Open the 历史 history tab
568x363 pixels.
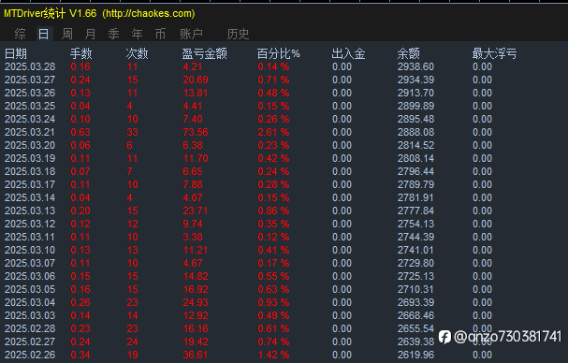238,34
